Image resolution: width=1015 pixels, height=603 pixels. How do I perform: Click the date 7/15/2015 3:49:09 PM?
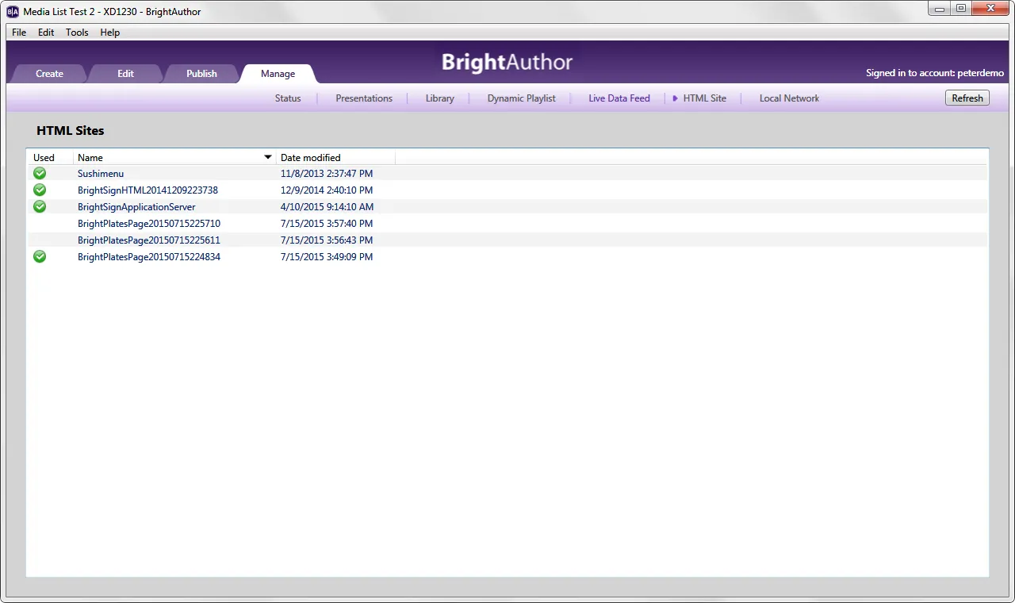pos(327,257)
